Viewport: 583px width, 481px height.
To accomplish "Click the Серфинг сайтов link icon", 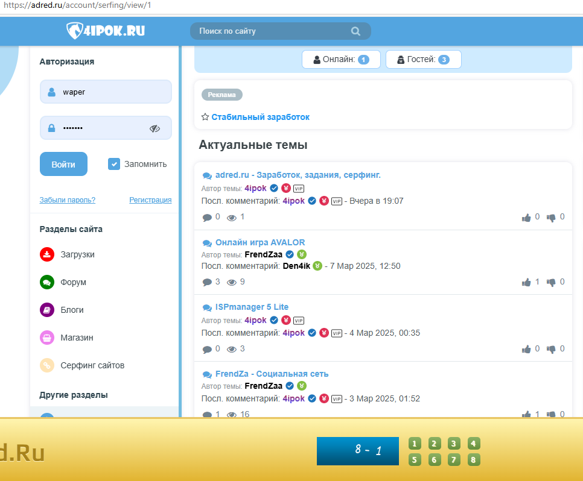I will pos(47,365).
